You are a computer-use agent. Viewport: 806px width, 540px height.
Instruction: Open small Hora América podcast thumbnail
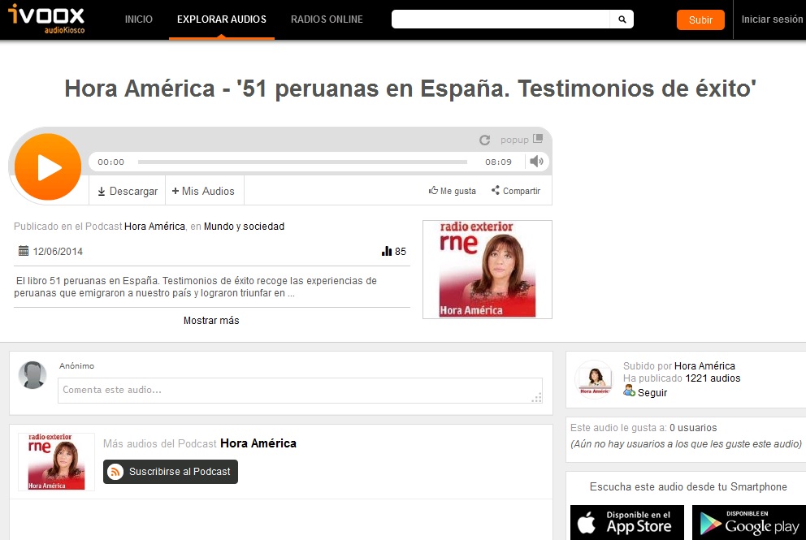pyautogui.click(x=57, y=462)
